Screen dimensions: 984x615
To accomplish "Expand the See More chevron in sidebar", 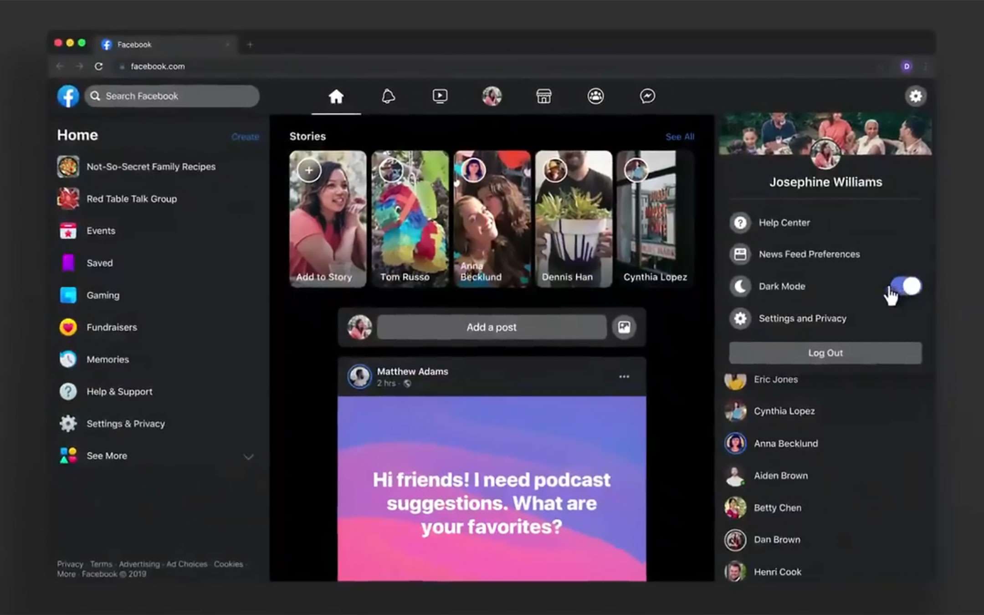I will click(248, 456).
